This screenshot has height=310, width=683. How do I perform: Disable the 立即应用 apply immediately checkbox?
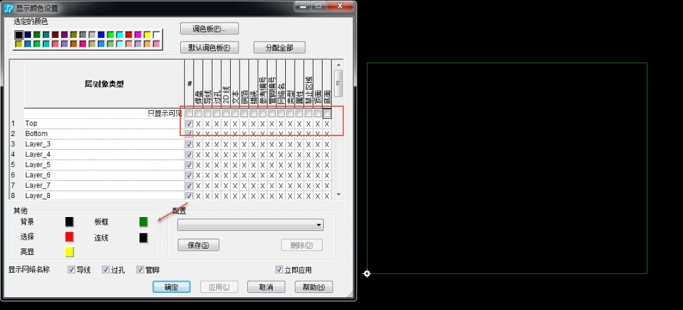click(x=280, y=270)
